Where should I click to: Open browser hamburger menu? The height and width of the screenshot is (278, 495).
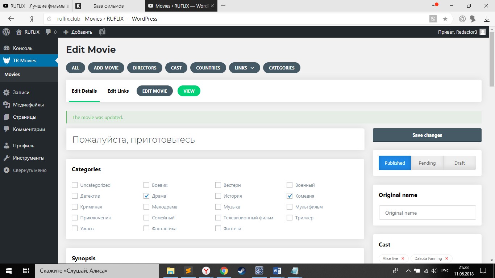click(435, 6)
